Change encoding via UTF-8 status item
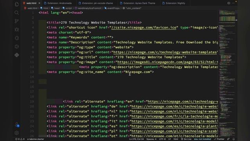 (x=162, y=139)
